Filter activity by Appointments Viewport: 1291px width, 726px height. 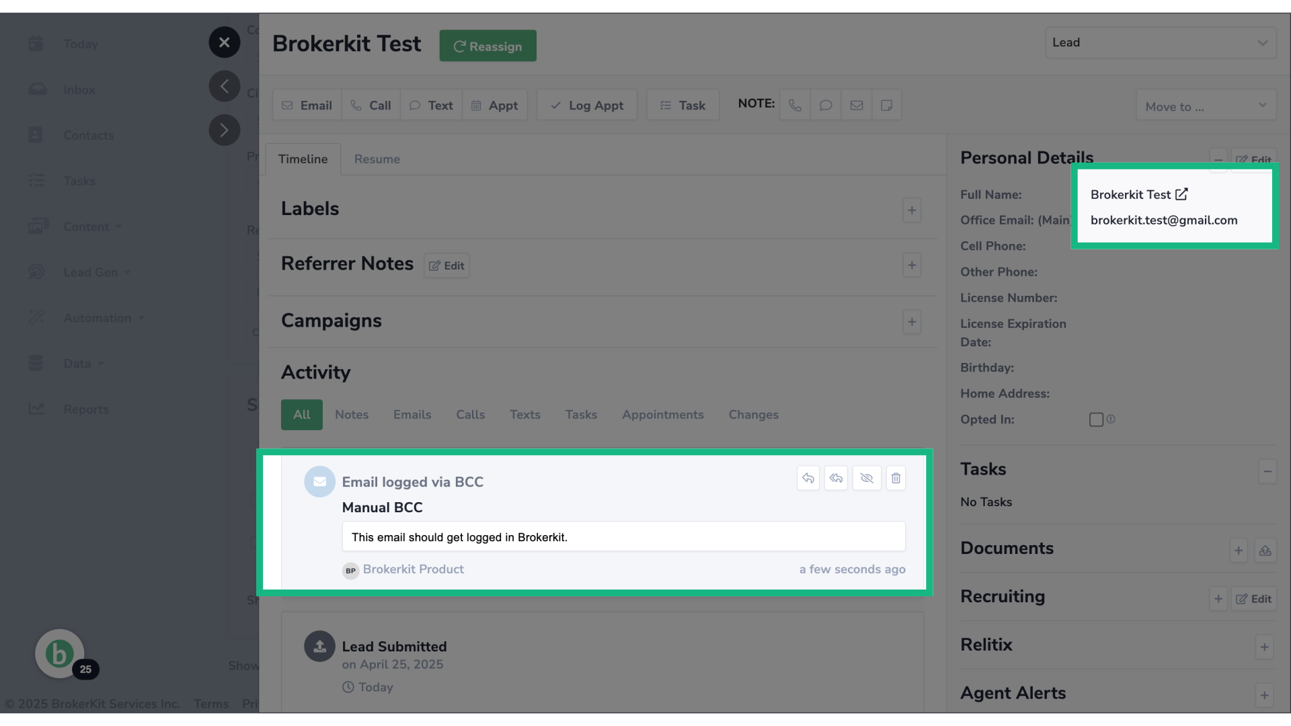[x=663, y=415]
